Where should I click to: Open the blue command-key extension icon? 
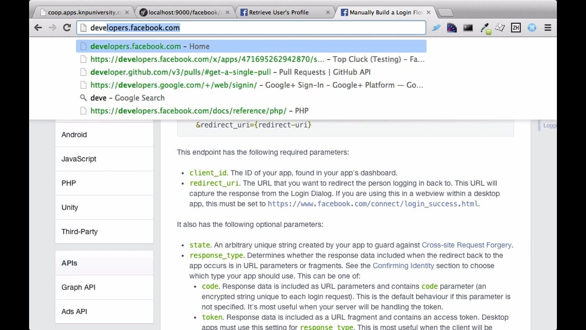pyautogui.click(x=532, y=27)
